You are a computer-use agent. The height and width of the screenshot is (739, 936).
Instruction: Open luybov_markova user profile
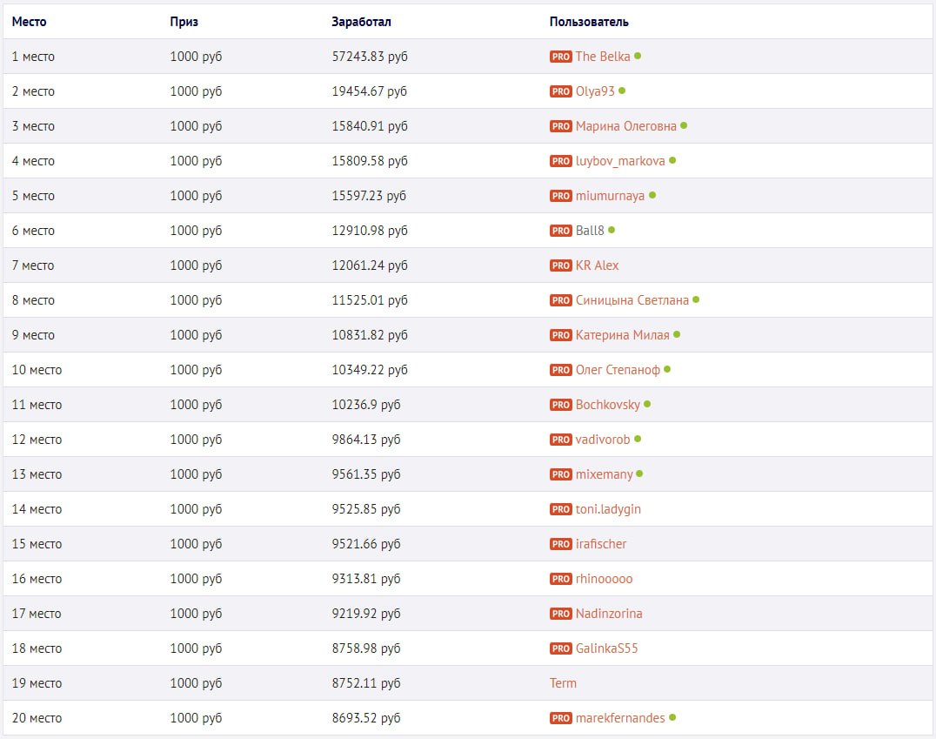(619, 161)
